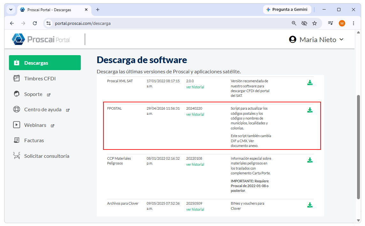The width and height of the screenshot is (365, 226).
Task: Select the version number 20250509
Action: pyautogui.click(x=194, y=203)
